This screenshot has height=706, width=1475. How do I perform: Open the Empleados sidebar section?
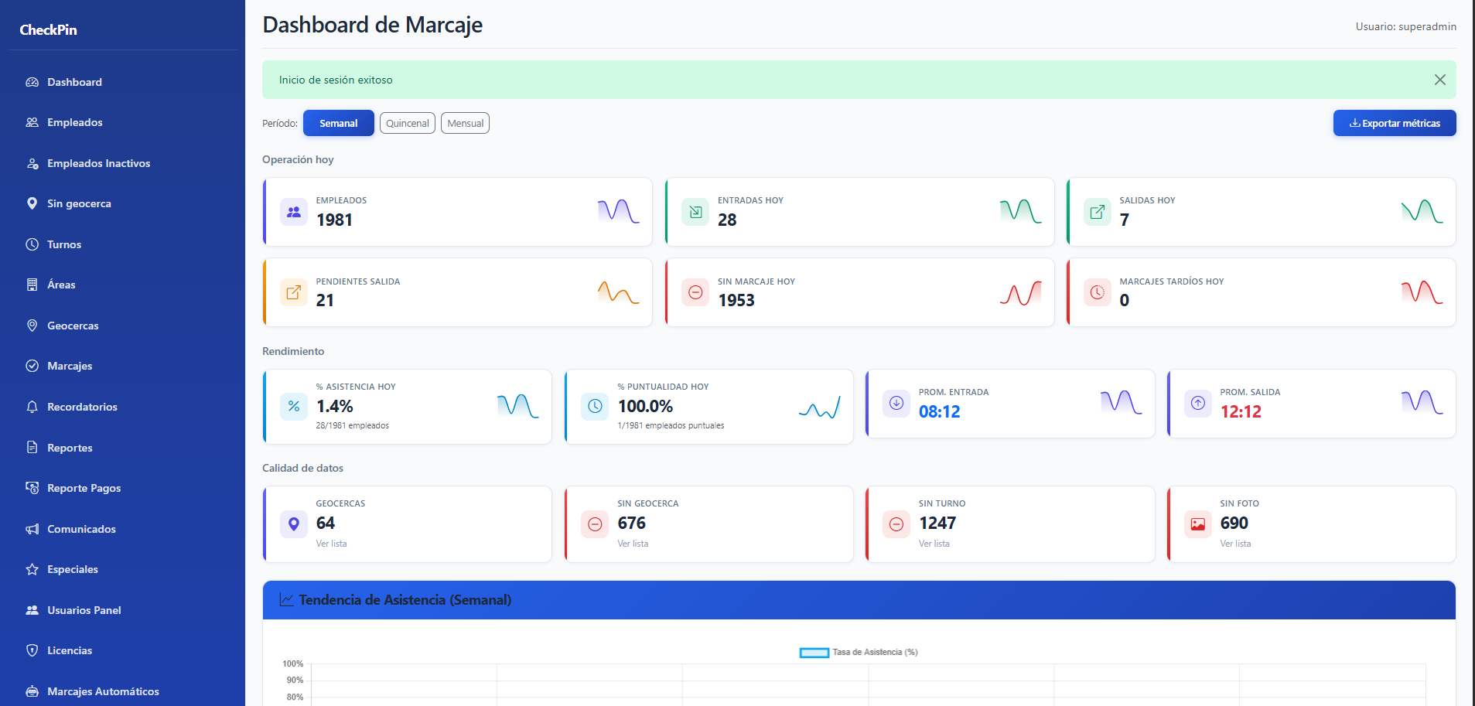tap(74, 122)
